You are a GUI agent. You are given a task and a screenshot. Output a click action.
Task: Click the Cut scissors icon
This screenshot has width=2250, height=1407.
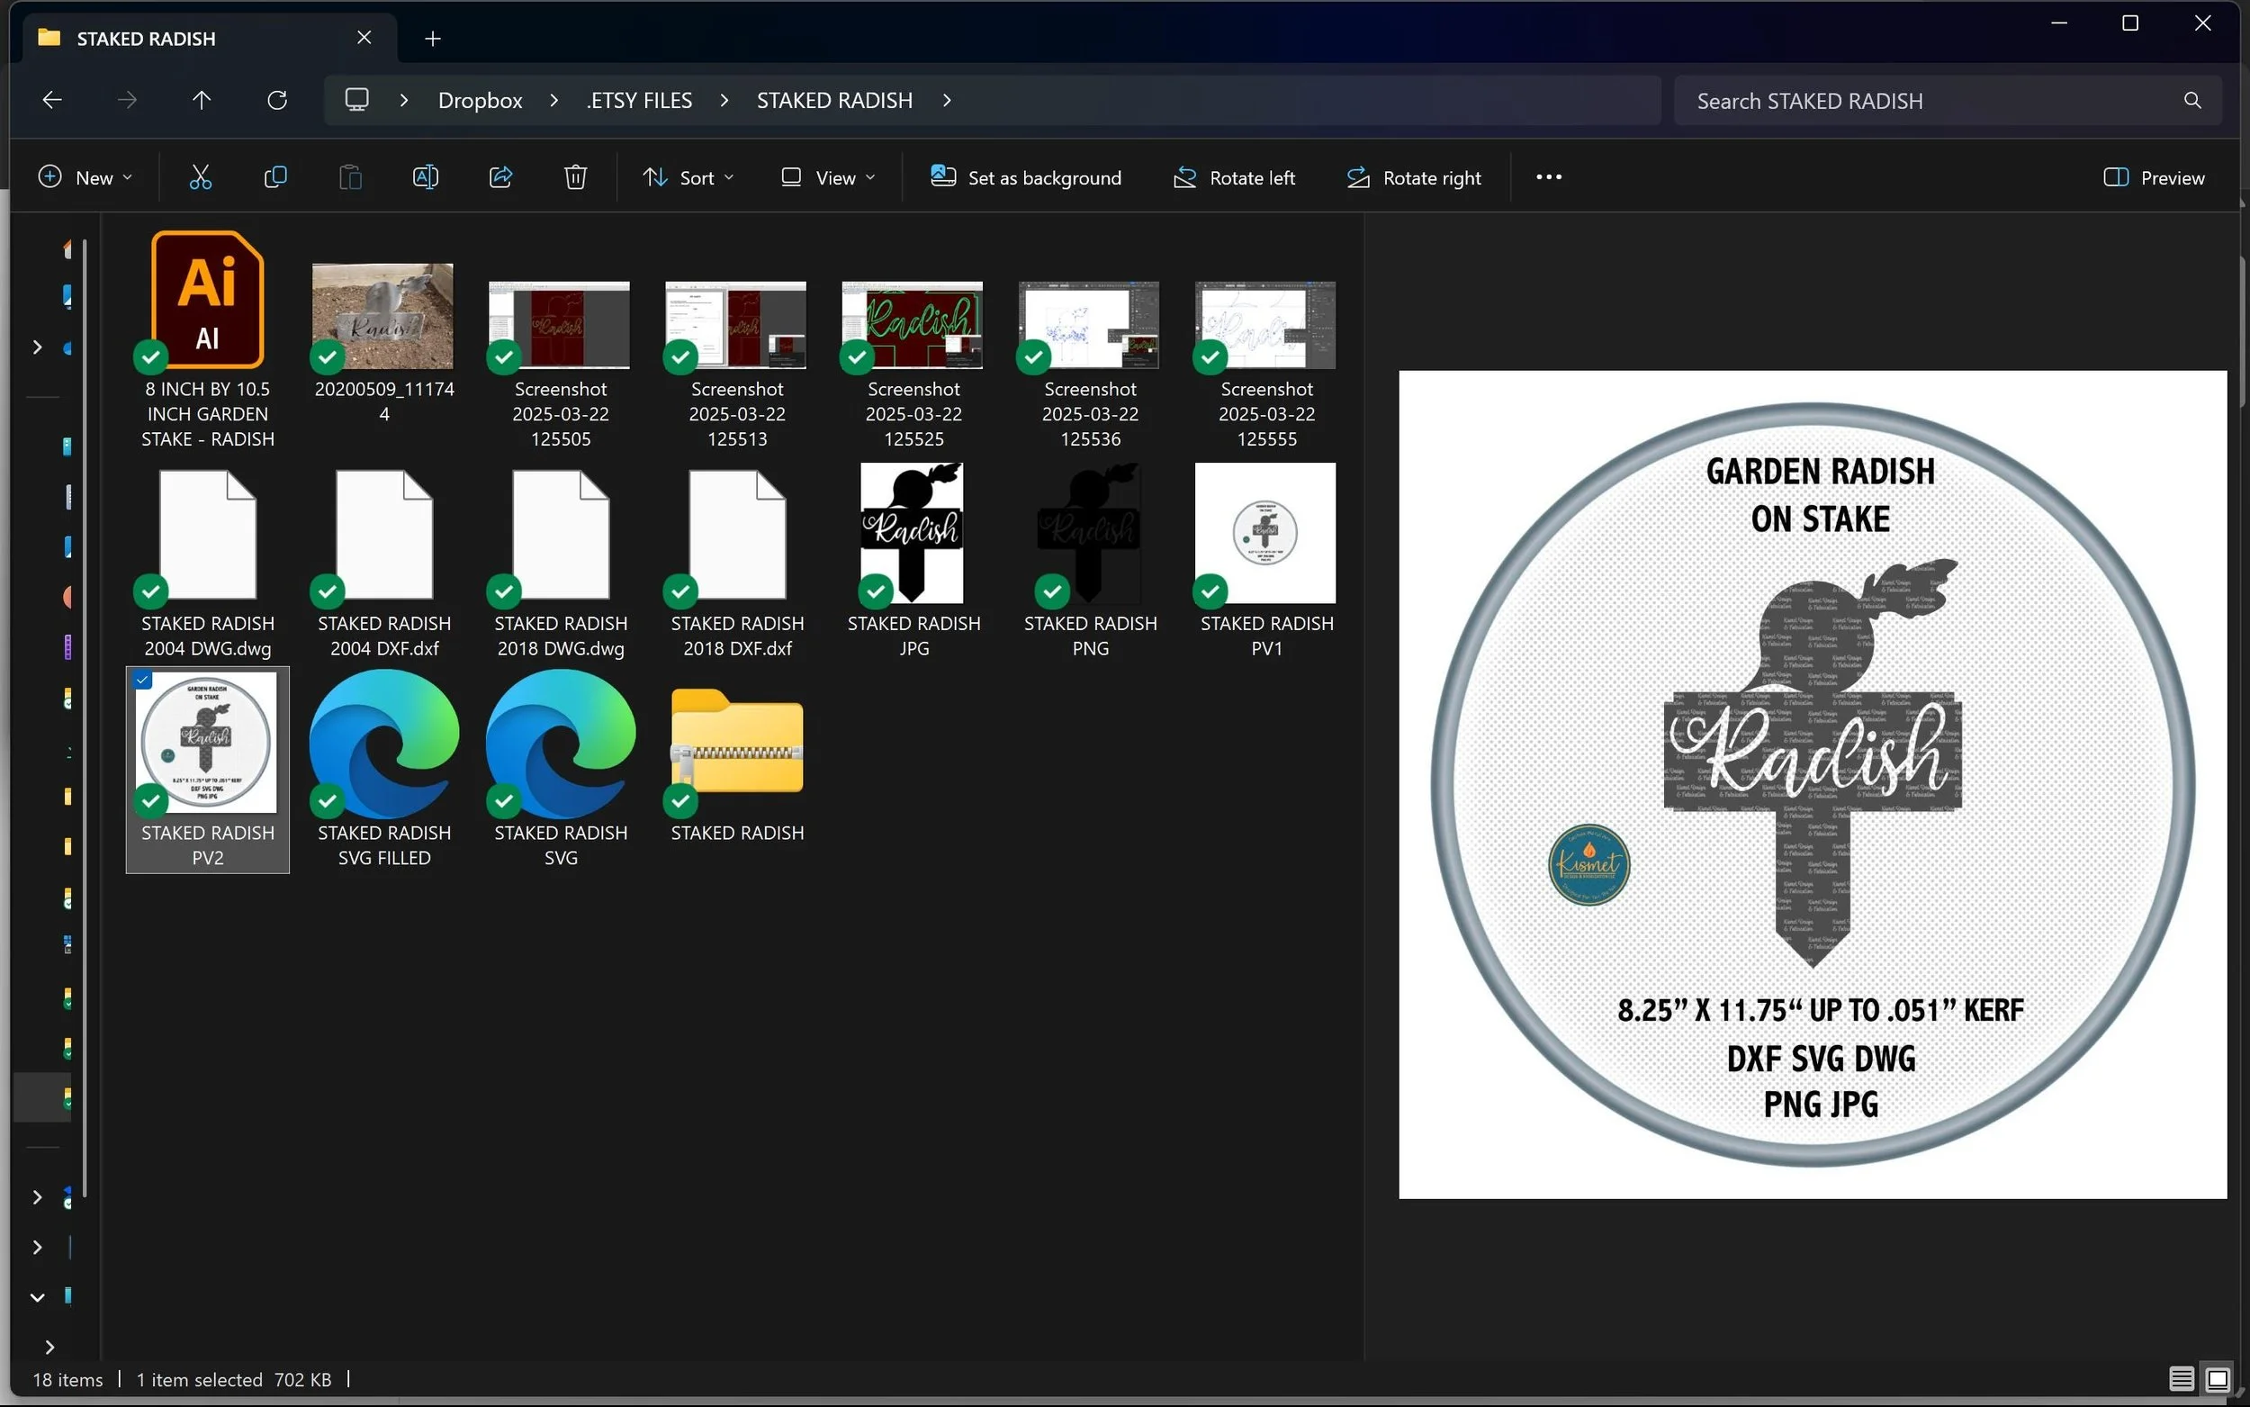[x=200, y=176]
